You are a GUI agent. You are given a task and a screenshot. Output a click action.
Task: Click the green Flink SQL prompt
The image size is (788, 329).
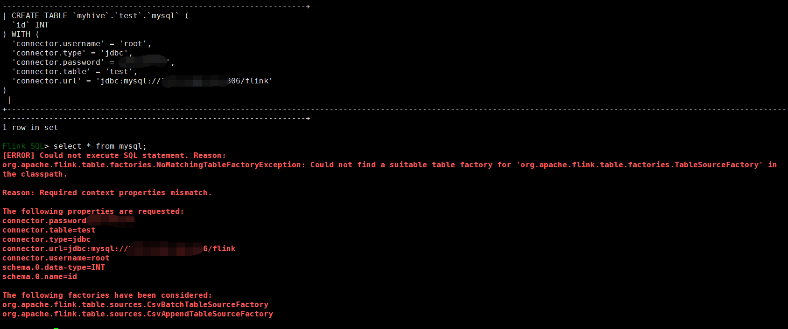coord(23,146)
